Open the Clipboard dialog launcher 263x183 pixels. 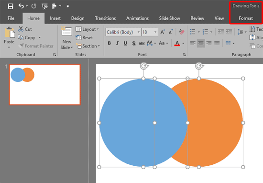[x=55, y=55]
